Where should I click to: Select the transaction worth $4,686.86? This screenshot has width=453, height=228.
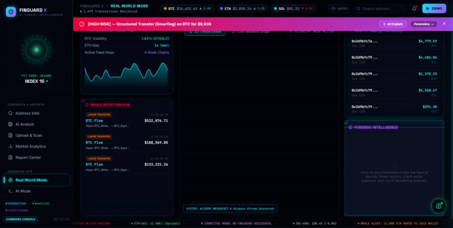pyautogui.click(x=394, y=59)
